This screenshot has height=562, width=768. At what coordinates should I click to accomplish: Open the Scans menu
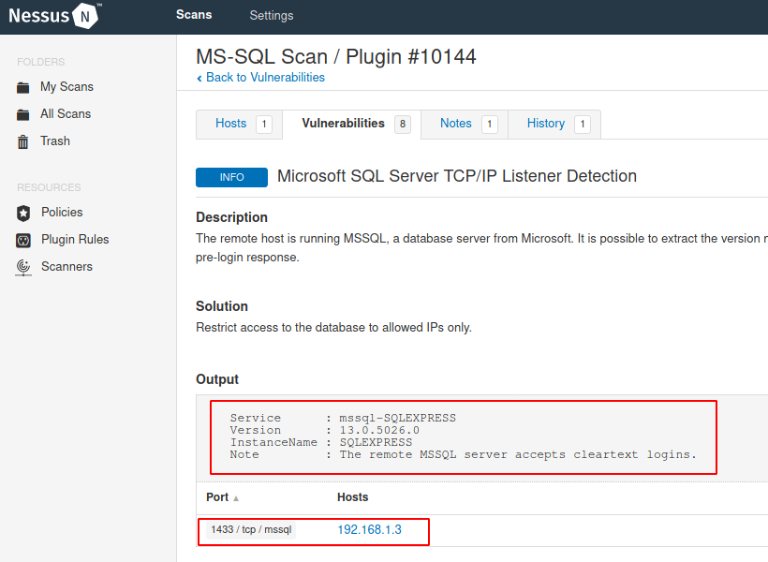194,15
